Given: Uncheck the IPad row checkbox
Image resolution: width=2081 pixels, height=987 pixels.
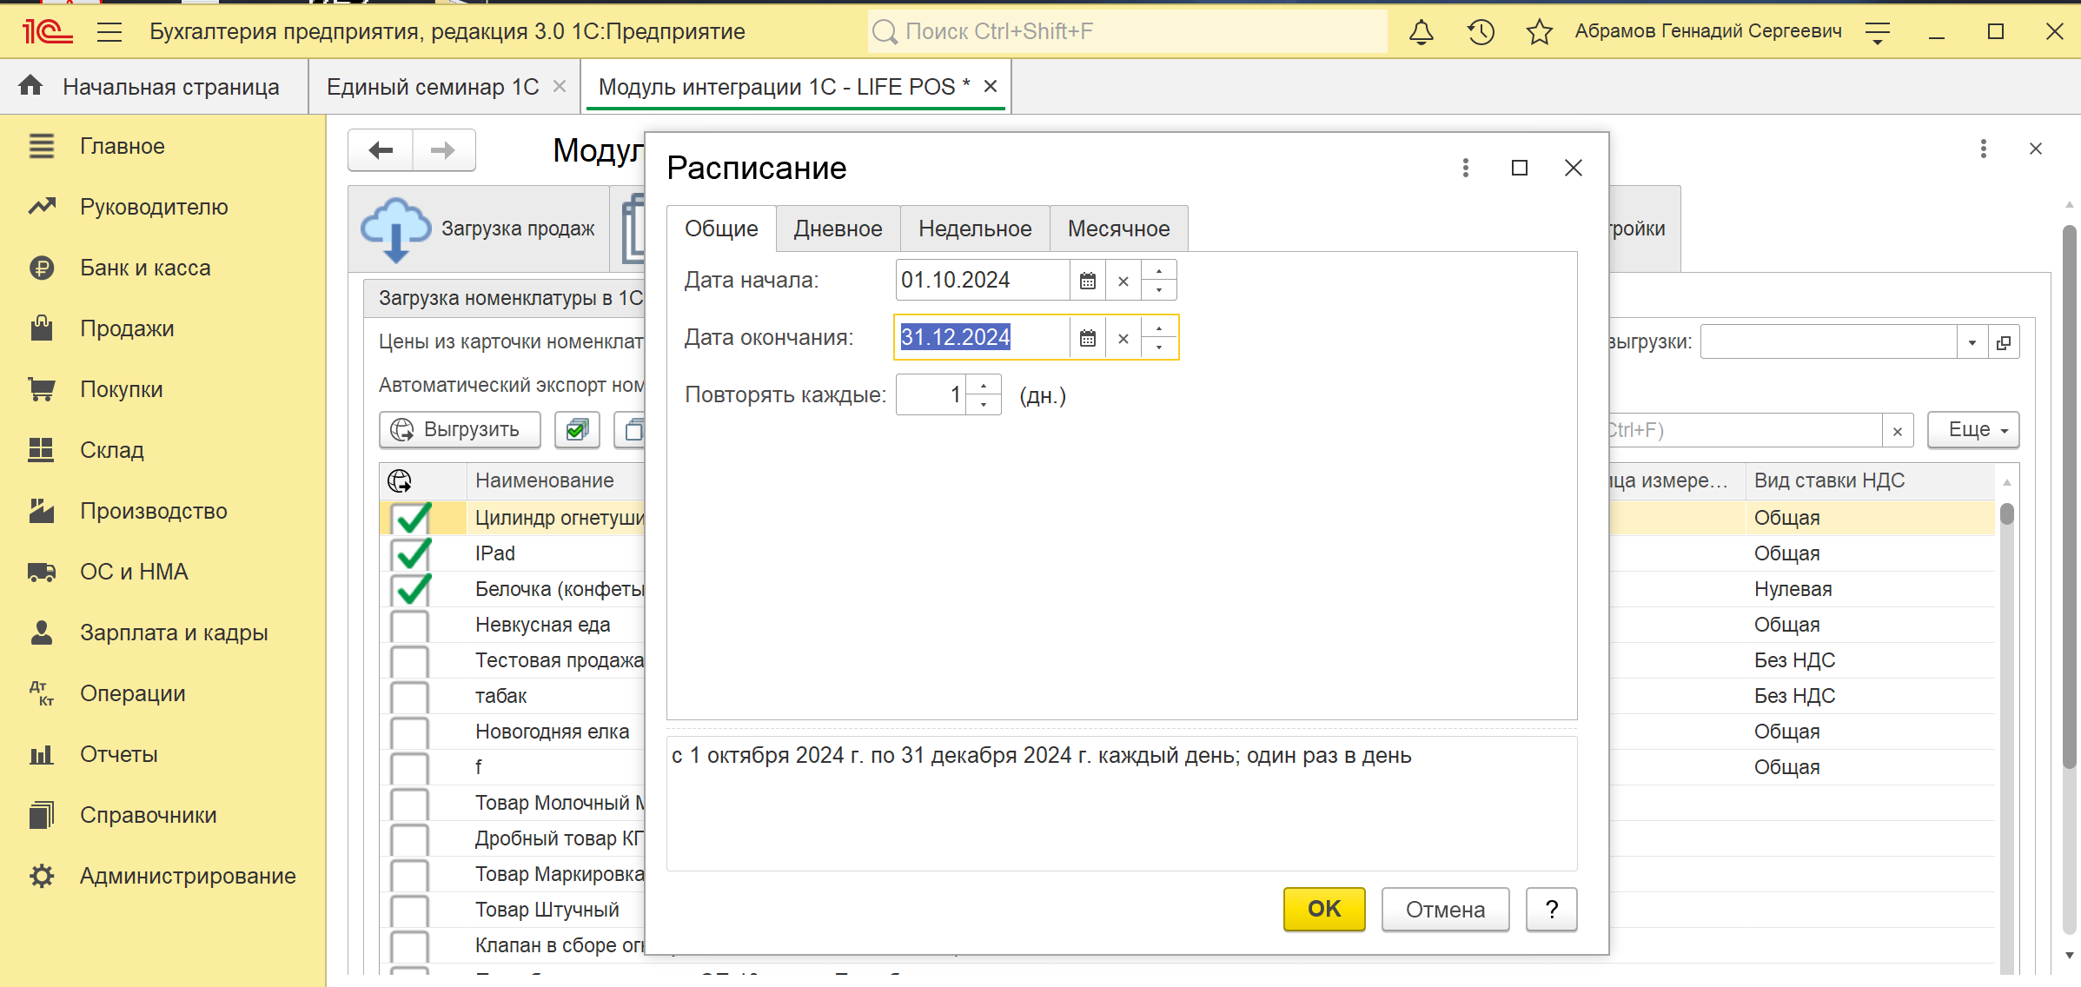Looking at the screenshot, I should coord(410,554).
